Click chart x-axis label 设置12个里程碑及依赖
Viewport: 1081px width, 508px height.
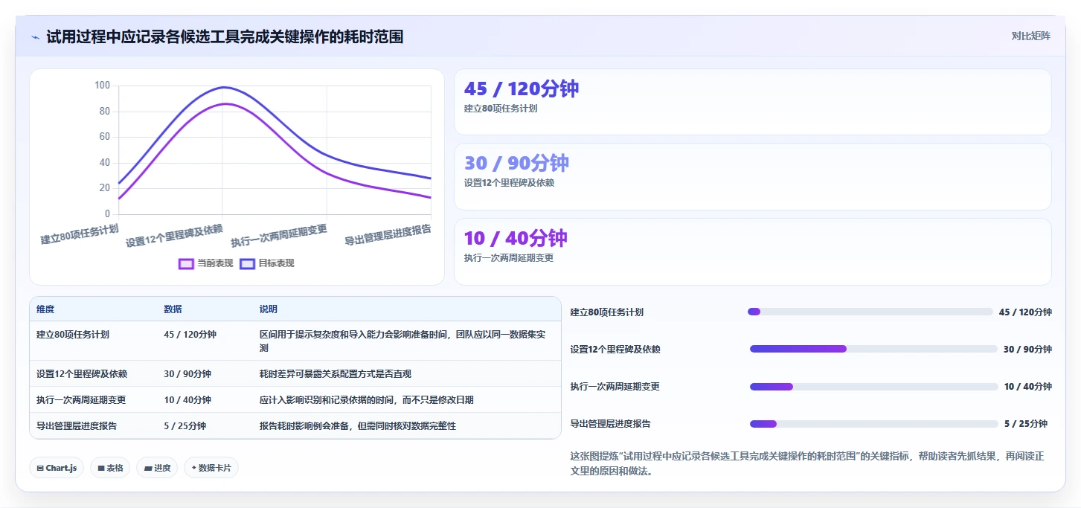click(x=174, y=236)
